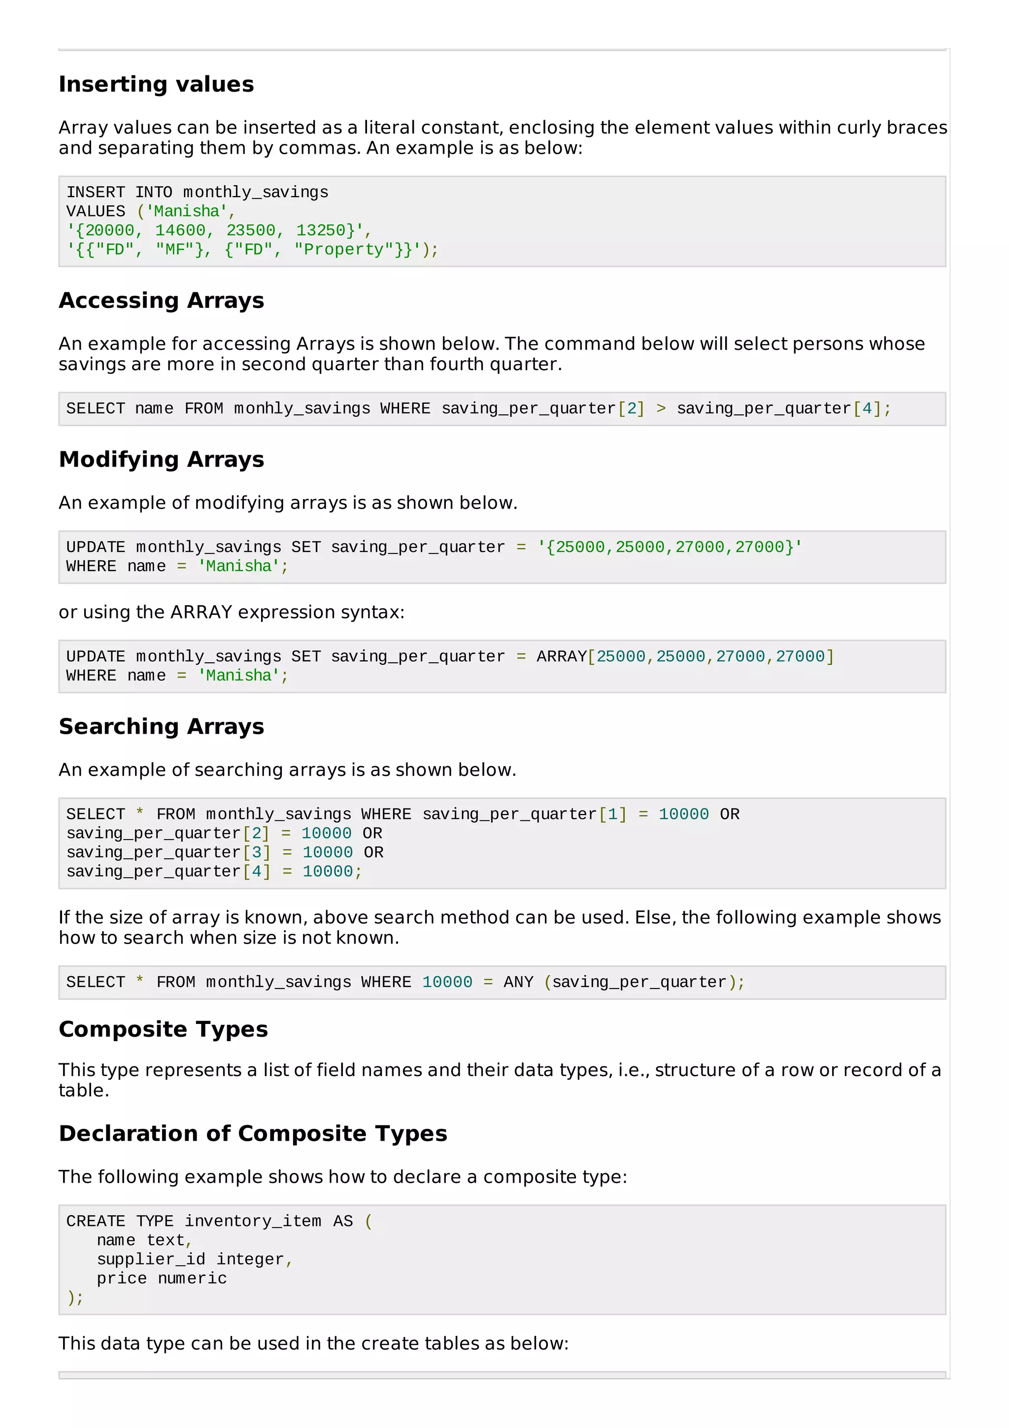
Task: Click the '{25000,25000,27000,27000}' string literal
Action: 670,547
